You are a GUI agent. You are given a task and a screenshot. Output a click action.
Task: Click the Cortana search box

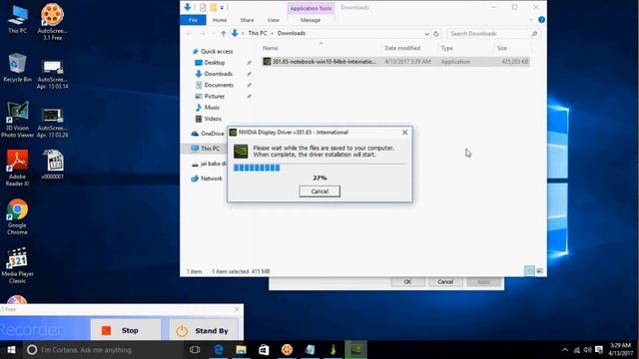104,350
